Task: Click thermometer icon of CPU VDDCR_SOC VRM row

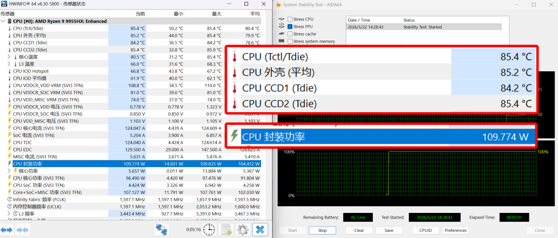Action: point(9,92)
